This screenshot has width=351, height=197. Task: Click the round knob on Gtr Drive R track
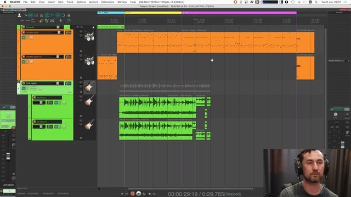pos(64,126)
